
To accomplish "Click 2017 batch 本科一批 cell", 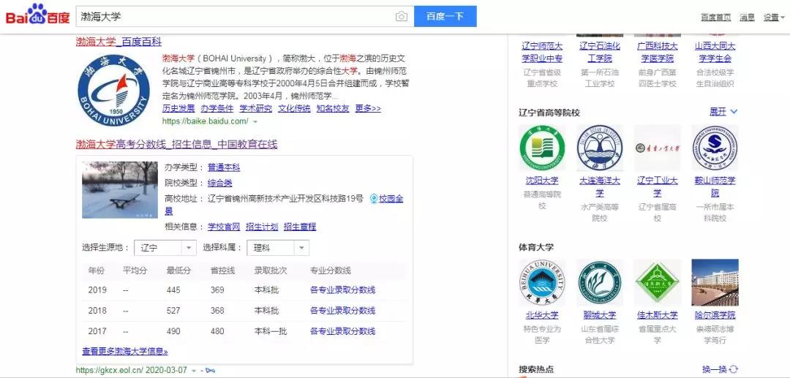I will (271, 331).
